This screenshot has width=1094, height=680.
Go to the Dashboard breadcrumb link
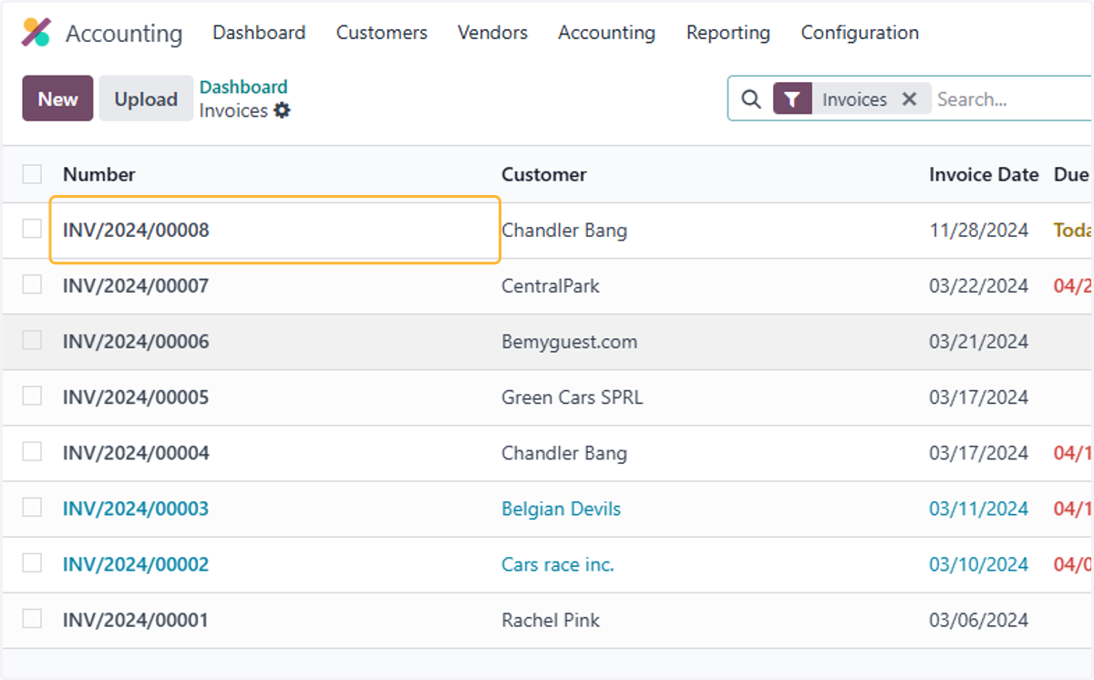(243, 87)
